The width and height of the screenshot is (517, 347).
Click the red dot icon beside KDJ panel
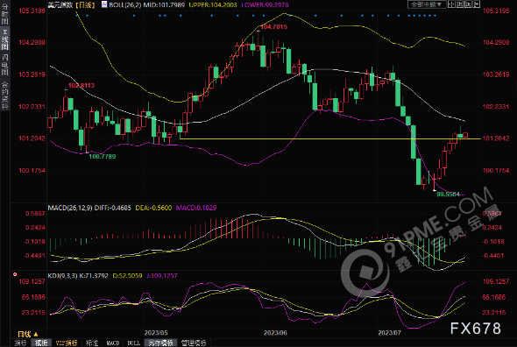pyautogui.click(x=15, y=274)
